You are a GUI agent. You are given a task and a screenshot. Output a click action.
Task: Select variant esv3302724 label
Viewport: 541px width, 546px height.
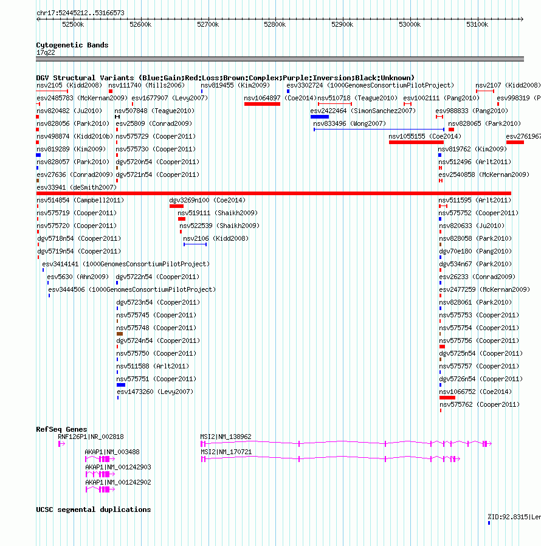click(370, 85)
